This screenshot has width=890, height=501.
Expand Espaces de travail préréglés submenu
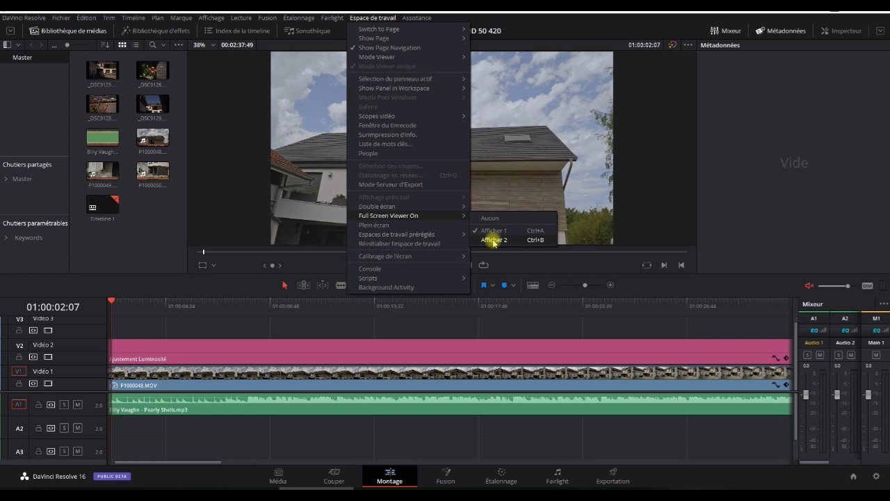(x=410, y=234)
